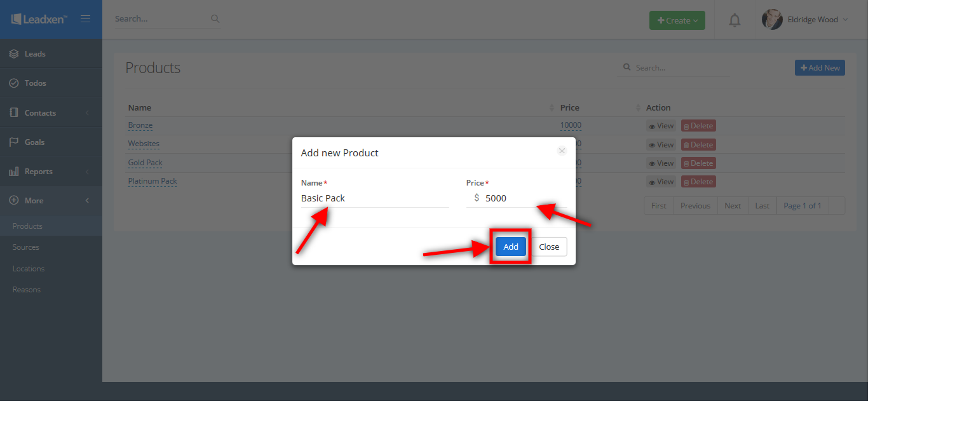Screen dimensions: 969x448
Task: Go to the Next page
Action: point(733,206)
